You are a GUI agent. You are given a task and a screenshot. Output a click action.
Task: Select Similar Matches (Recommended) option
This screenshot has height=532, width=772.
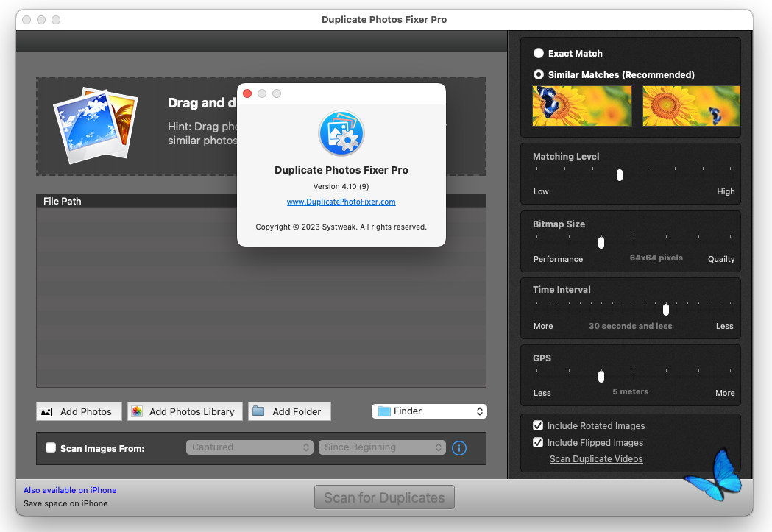[539, 74]
